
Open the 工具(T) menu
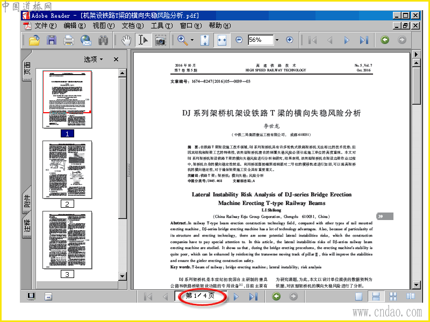point(162,26)
